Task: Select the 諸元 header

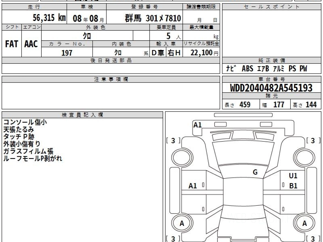Action: point(272,96)
